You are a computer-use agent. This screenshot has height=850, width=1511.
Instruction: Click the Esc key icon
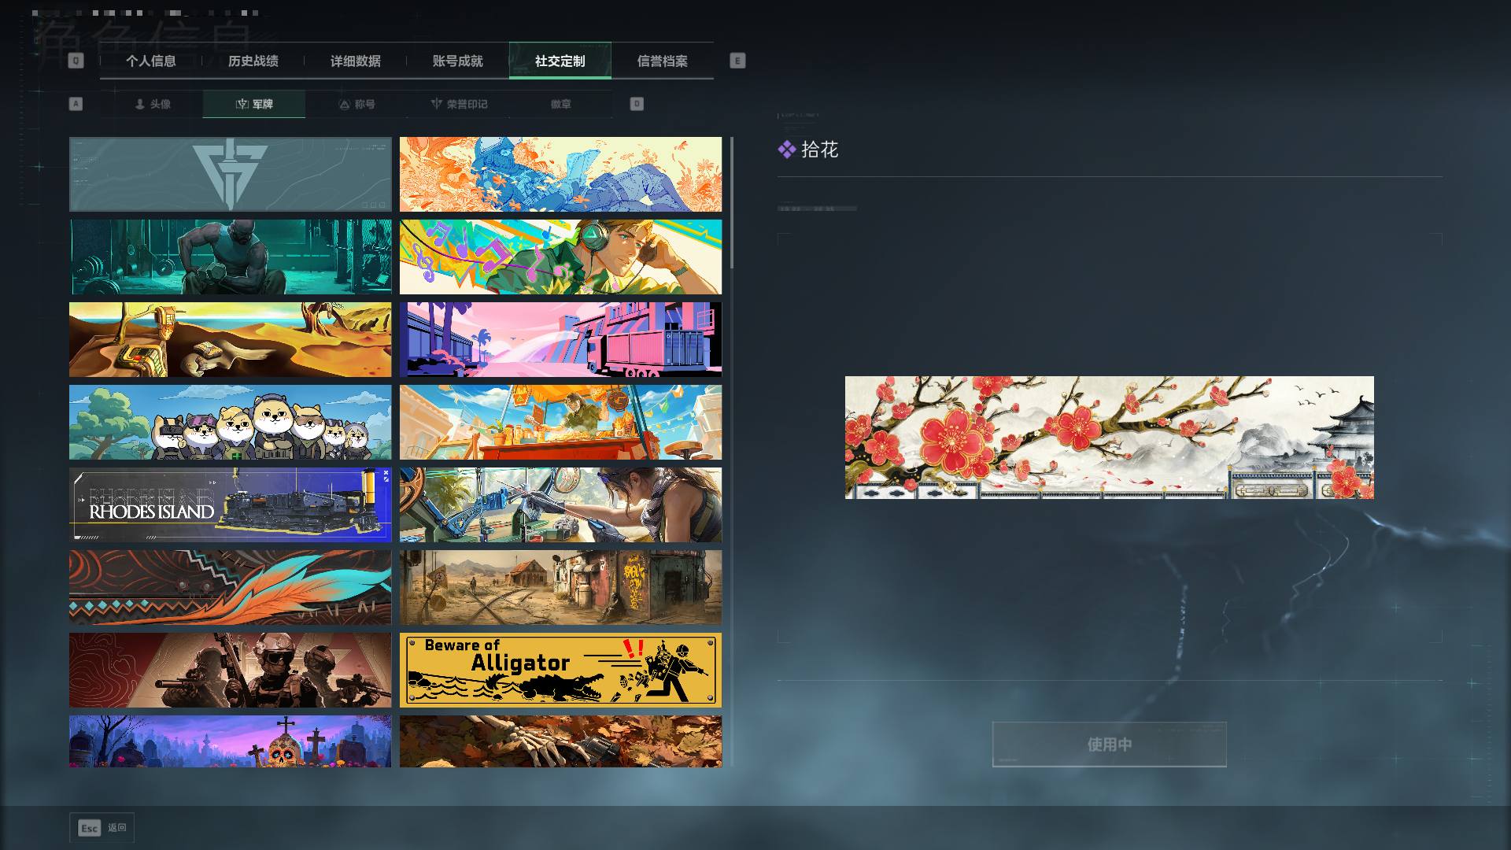pos(90,828)
